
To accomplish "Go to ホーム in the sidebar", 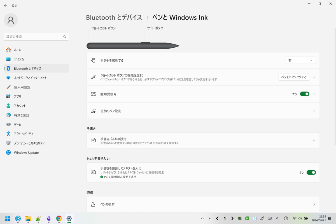I will tap(36, 50).
